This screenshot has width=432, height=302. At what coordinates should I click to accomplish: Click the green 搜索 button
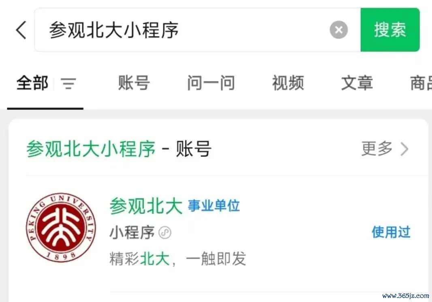coord(390,30)
